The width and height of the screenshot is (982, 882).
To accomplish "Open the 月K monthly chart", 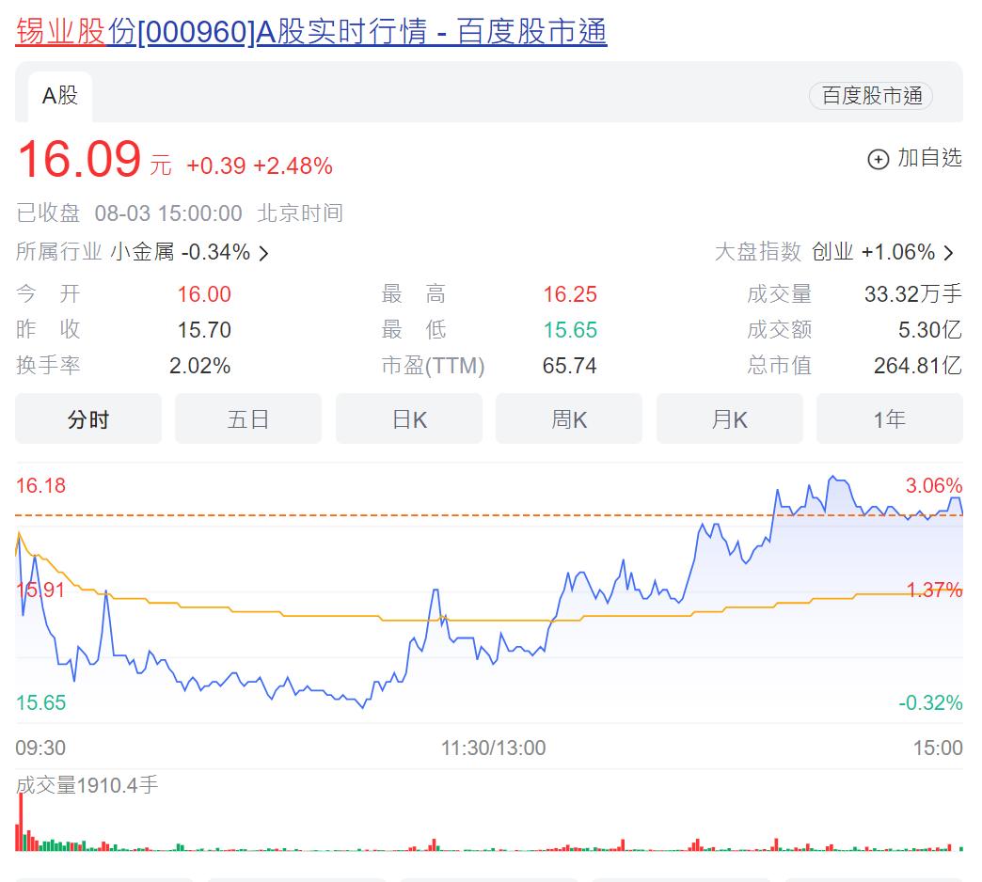I will (730, 419).
